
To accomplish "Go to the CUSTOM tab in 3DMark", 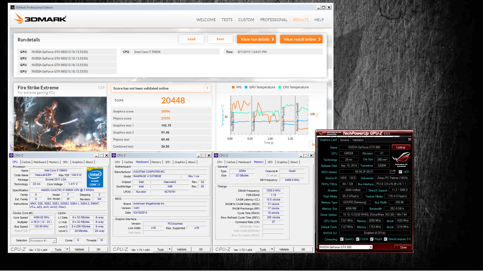I will (x=246, y=20).
